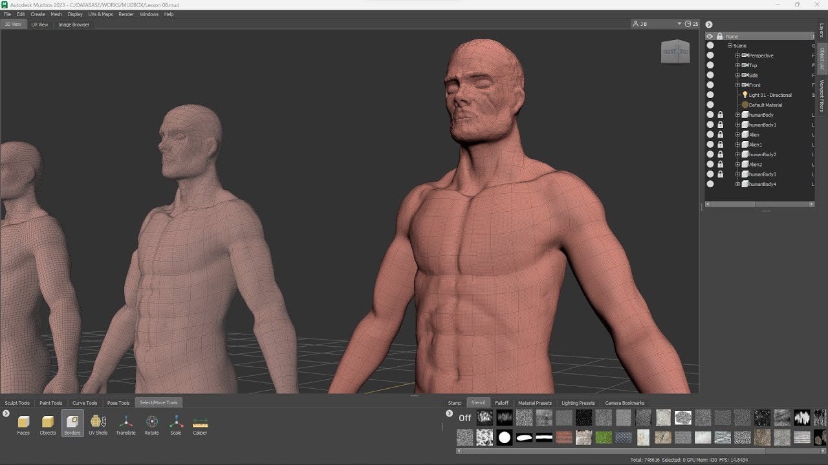Expand the Front camera node

click(737, 85)
